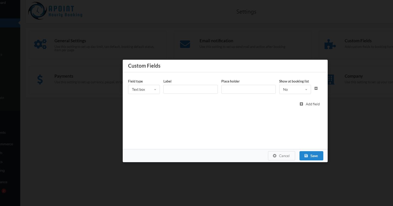Image resolution: width=393 pixels, height=206 pixels.
Task: Save the custom fields
Action: [311, 156]
